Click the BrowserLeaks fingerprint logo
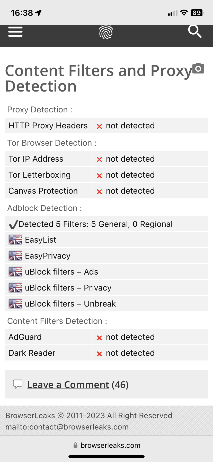The width and height of the screenshot is (213, 462). 106,32
